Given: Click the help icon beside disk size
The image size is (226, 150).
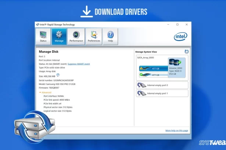Looking at the screenshot, I should pyautogui.click(x=58, y=75).
